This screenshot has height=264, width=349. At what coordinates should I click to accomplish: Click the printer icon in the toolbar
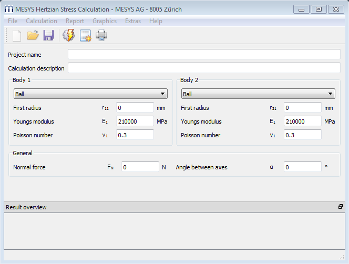pyautogui.click(x=101, y=36)
